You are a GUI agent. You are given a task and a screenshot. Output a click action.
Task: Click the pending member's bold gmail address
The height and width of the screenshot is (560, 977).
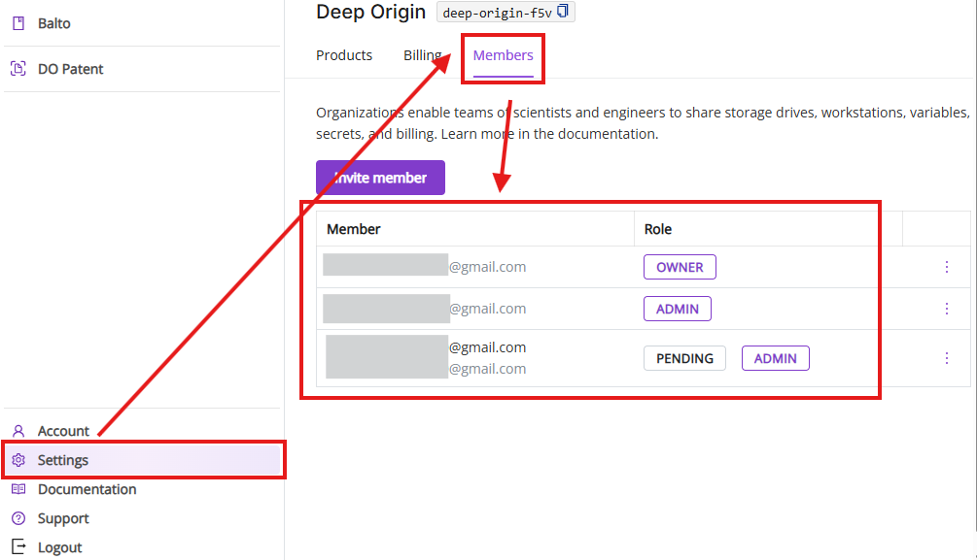point(488,347)
